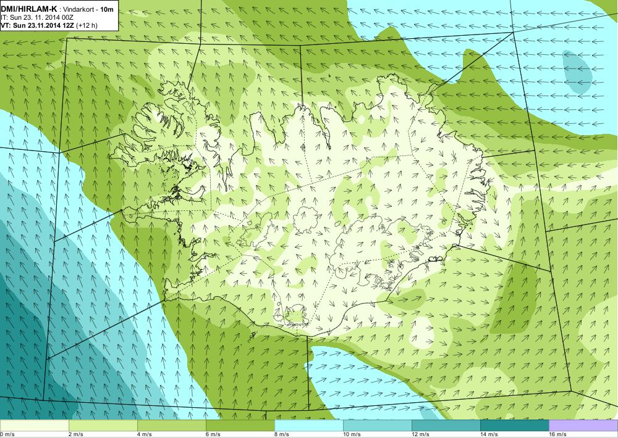The height and width of the screenshot is (438, 618).
Task: Click the dark green 6–8 m/s legend swatch
Action: (x=240, y=426)
